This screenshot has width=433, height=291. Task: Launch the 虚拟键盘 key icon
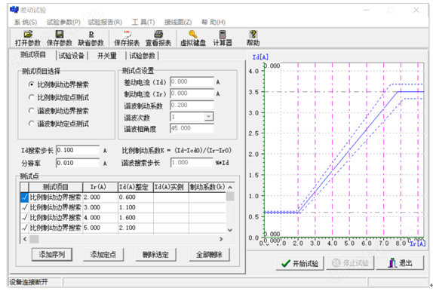coord(193,34)
